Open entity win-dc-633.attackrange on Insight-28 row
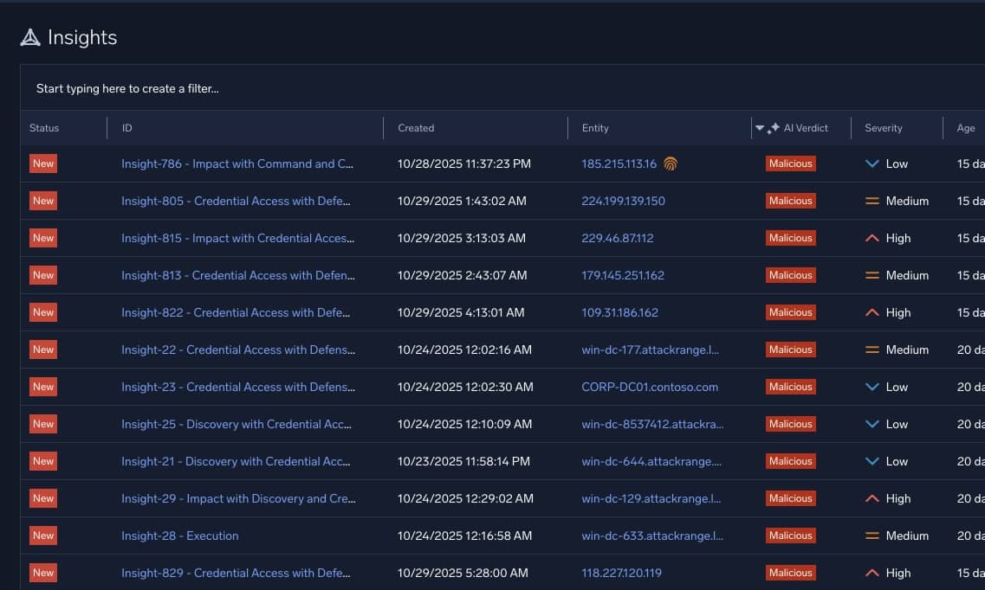Image resolution: width=985 pixels, height=590 pixels. (651, 535)
